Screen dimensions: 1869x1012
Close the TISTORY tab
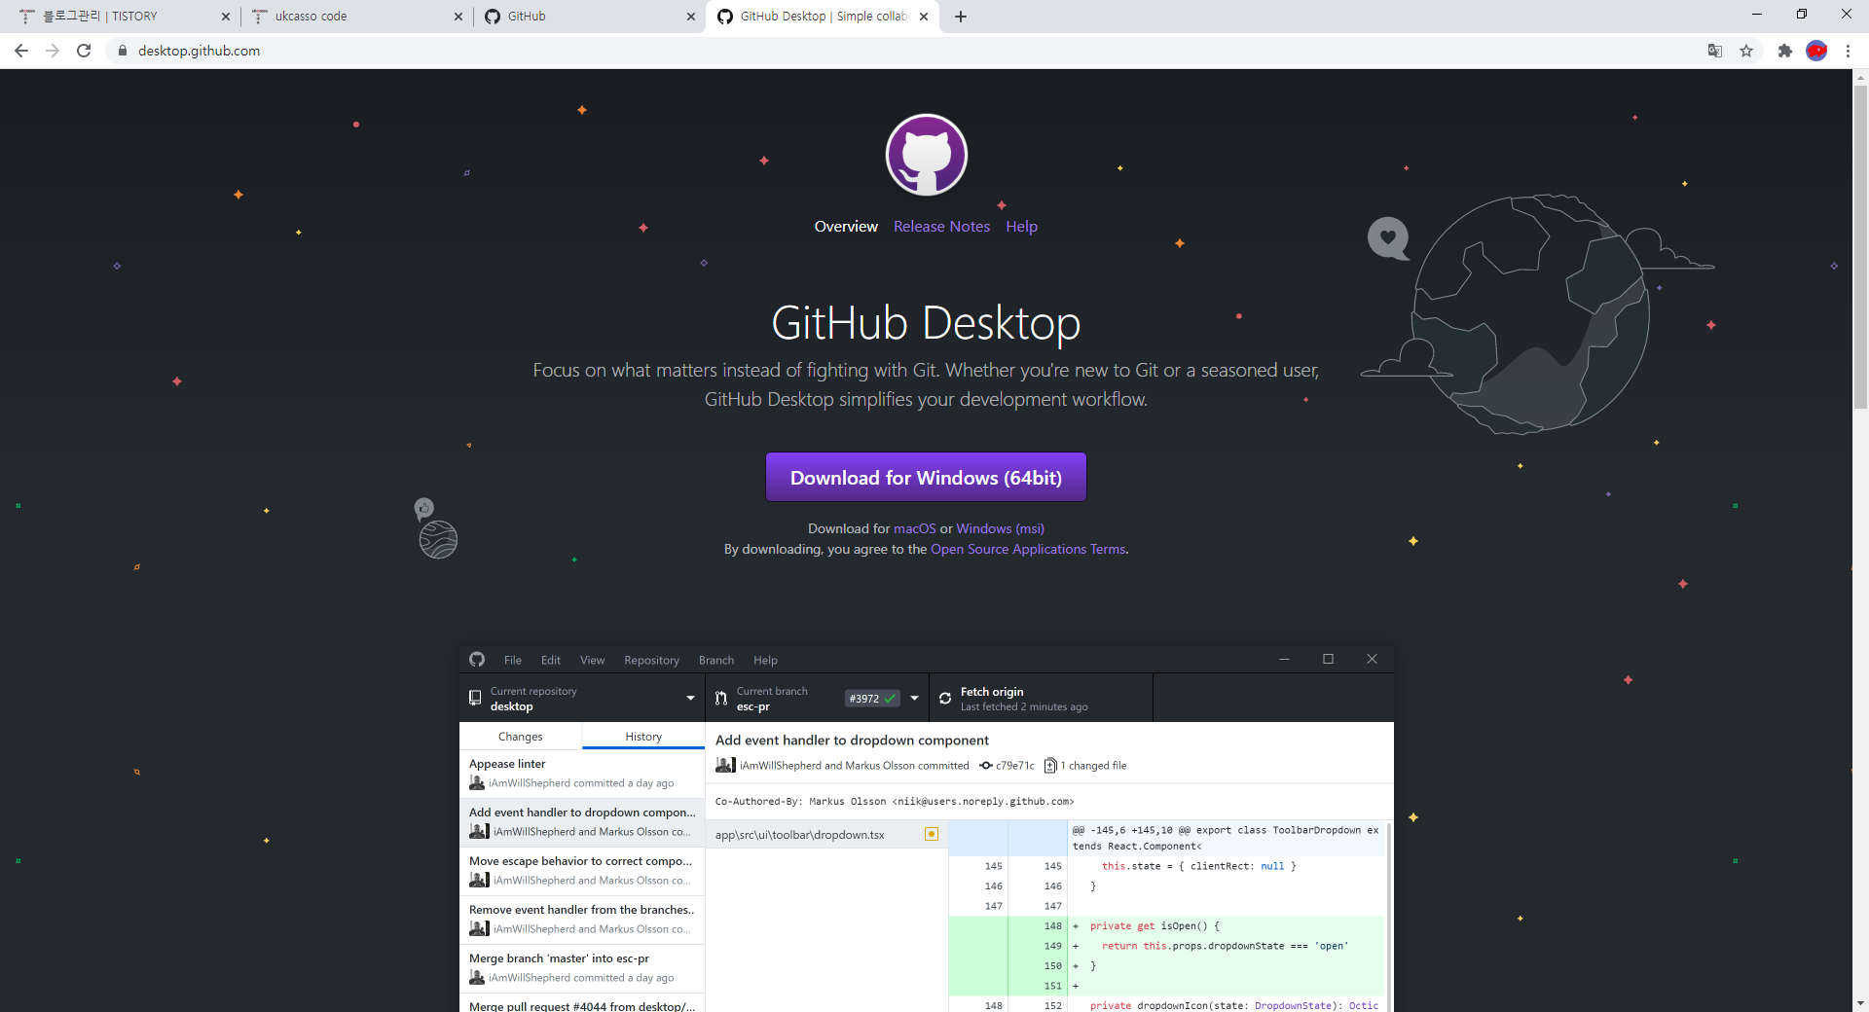point(226,17)
